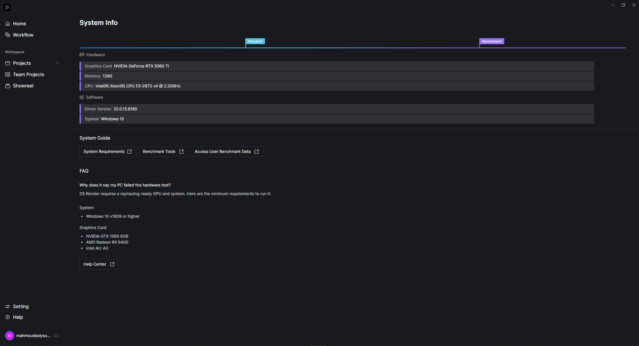Viewport: 639px width, 346px height.
Task: Click the team members icon beside username
Action: [56, 336]
